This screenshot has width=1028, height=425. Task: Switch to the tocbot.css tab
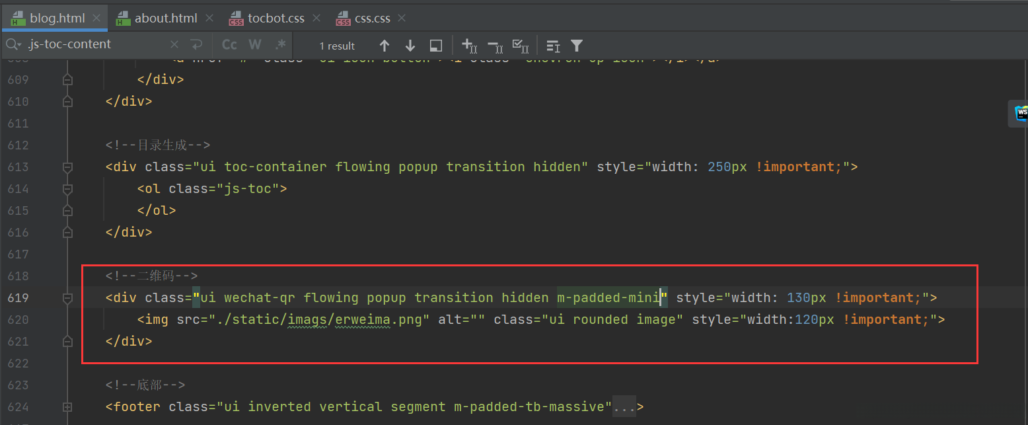(x=275, y=19)
